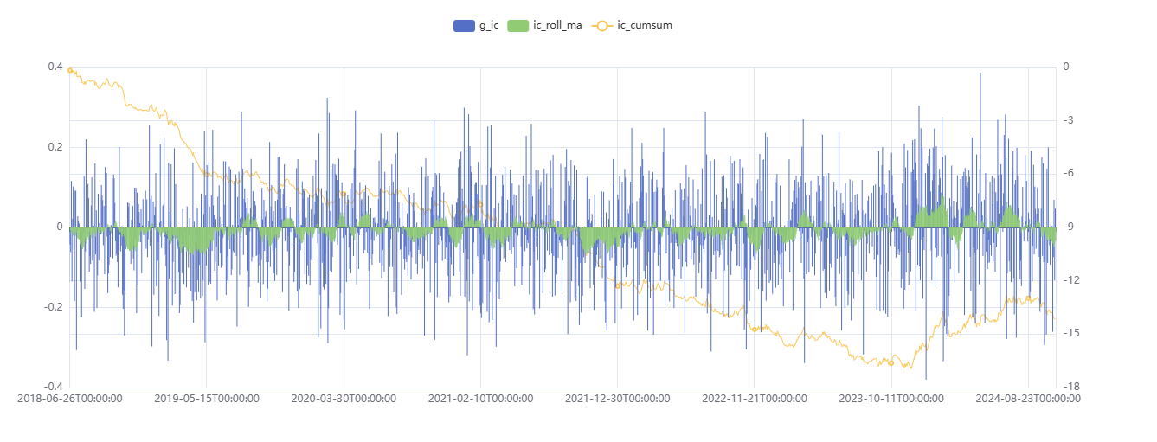1157x442 pixels.
Task: Click the green ic_roll_ma legend swatch
Action: tap(517, 26)
